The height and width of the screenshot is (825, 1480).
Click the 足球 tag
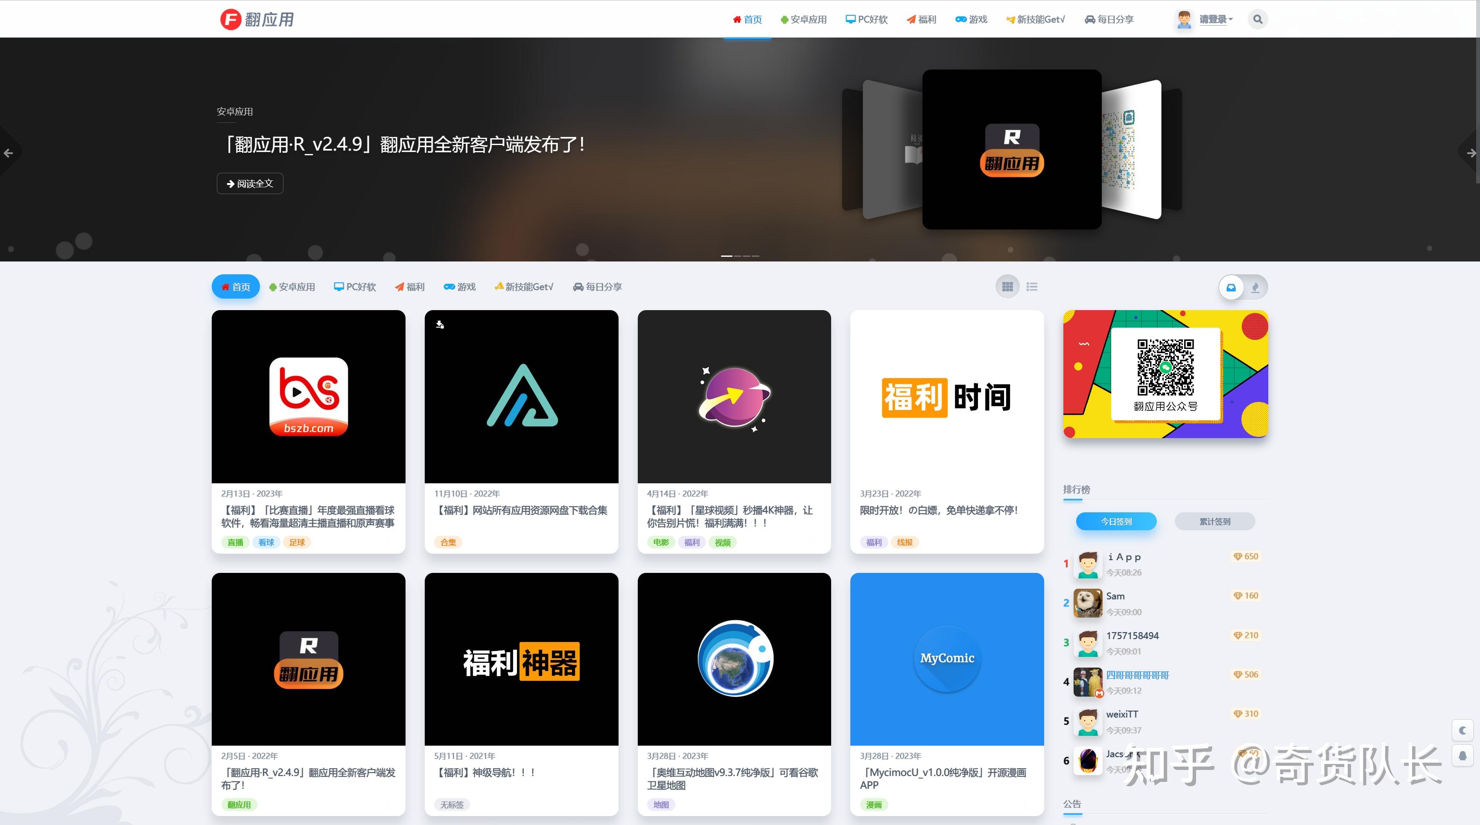[297, 542]
